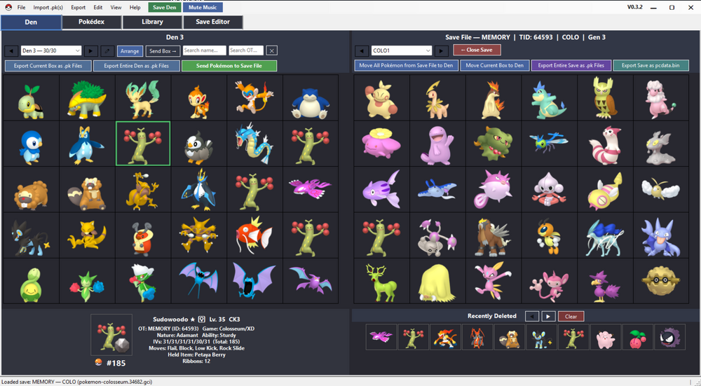Click the Save Den button
This screenshot has width=701, height=386.
point(165,7)
